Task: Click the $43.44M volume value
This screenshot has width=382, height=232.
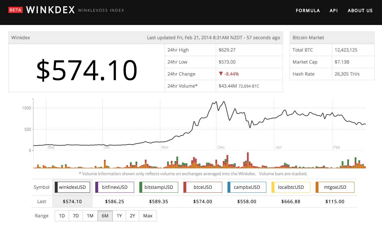Action: (228, 86)
